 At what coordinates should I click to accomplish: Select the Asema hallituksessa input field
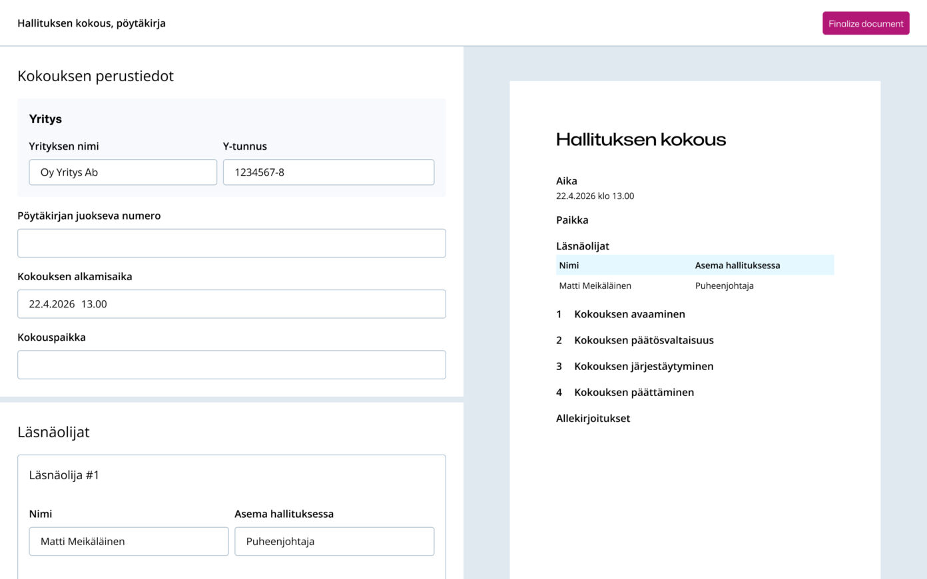pyautogui.click(x=334, y=542)
